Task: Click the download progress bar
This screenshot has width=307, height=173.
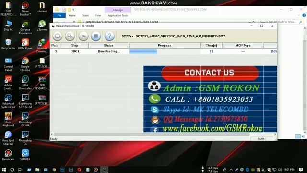Action: click(165, 51)
